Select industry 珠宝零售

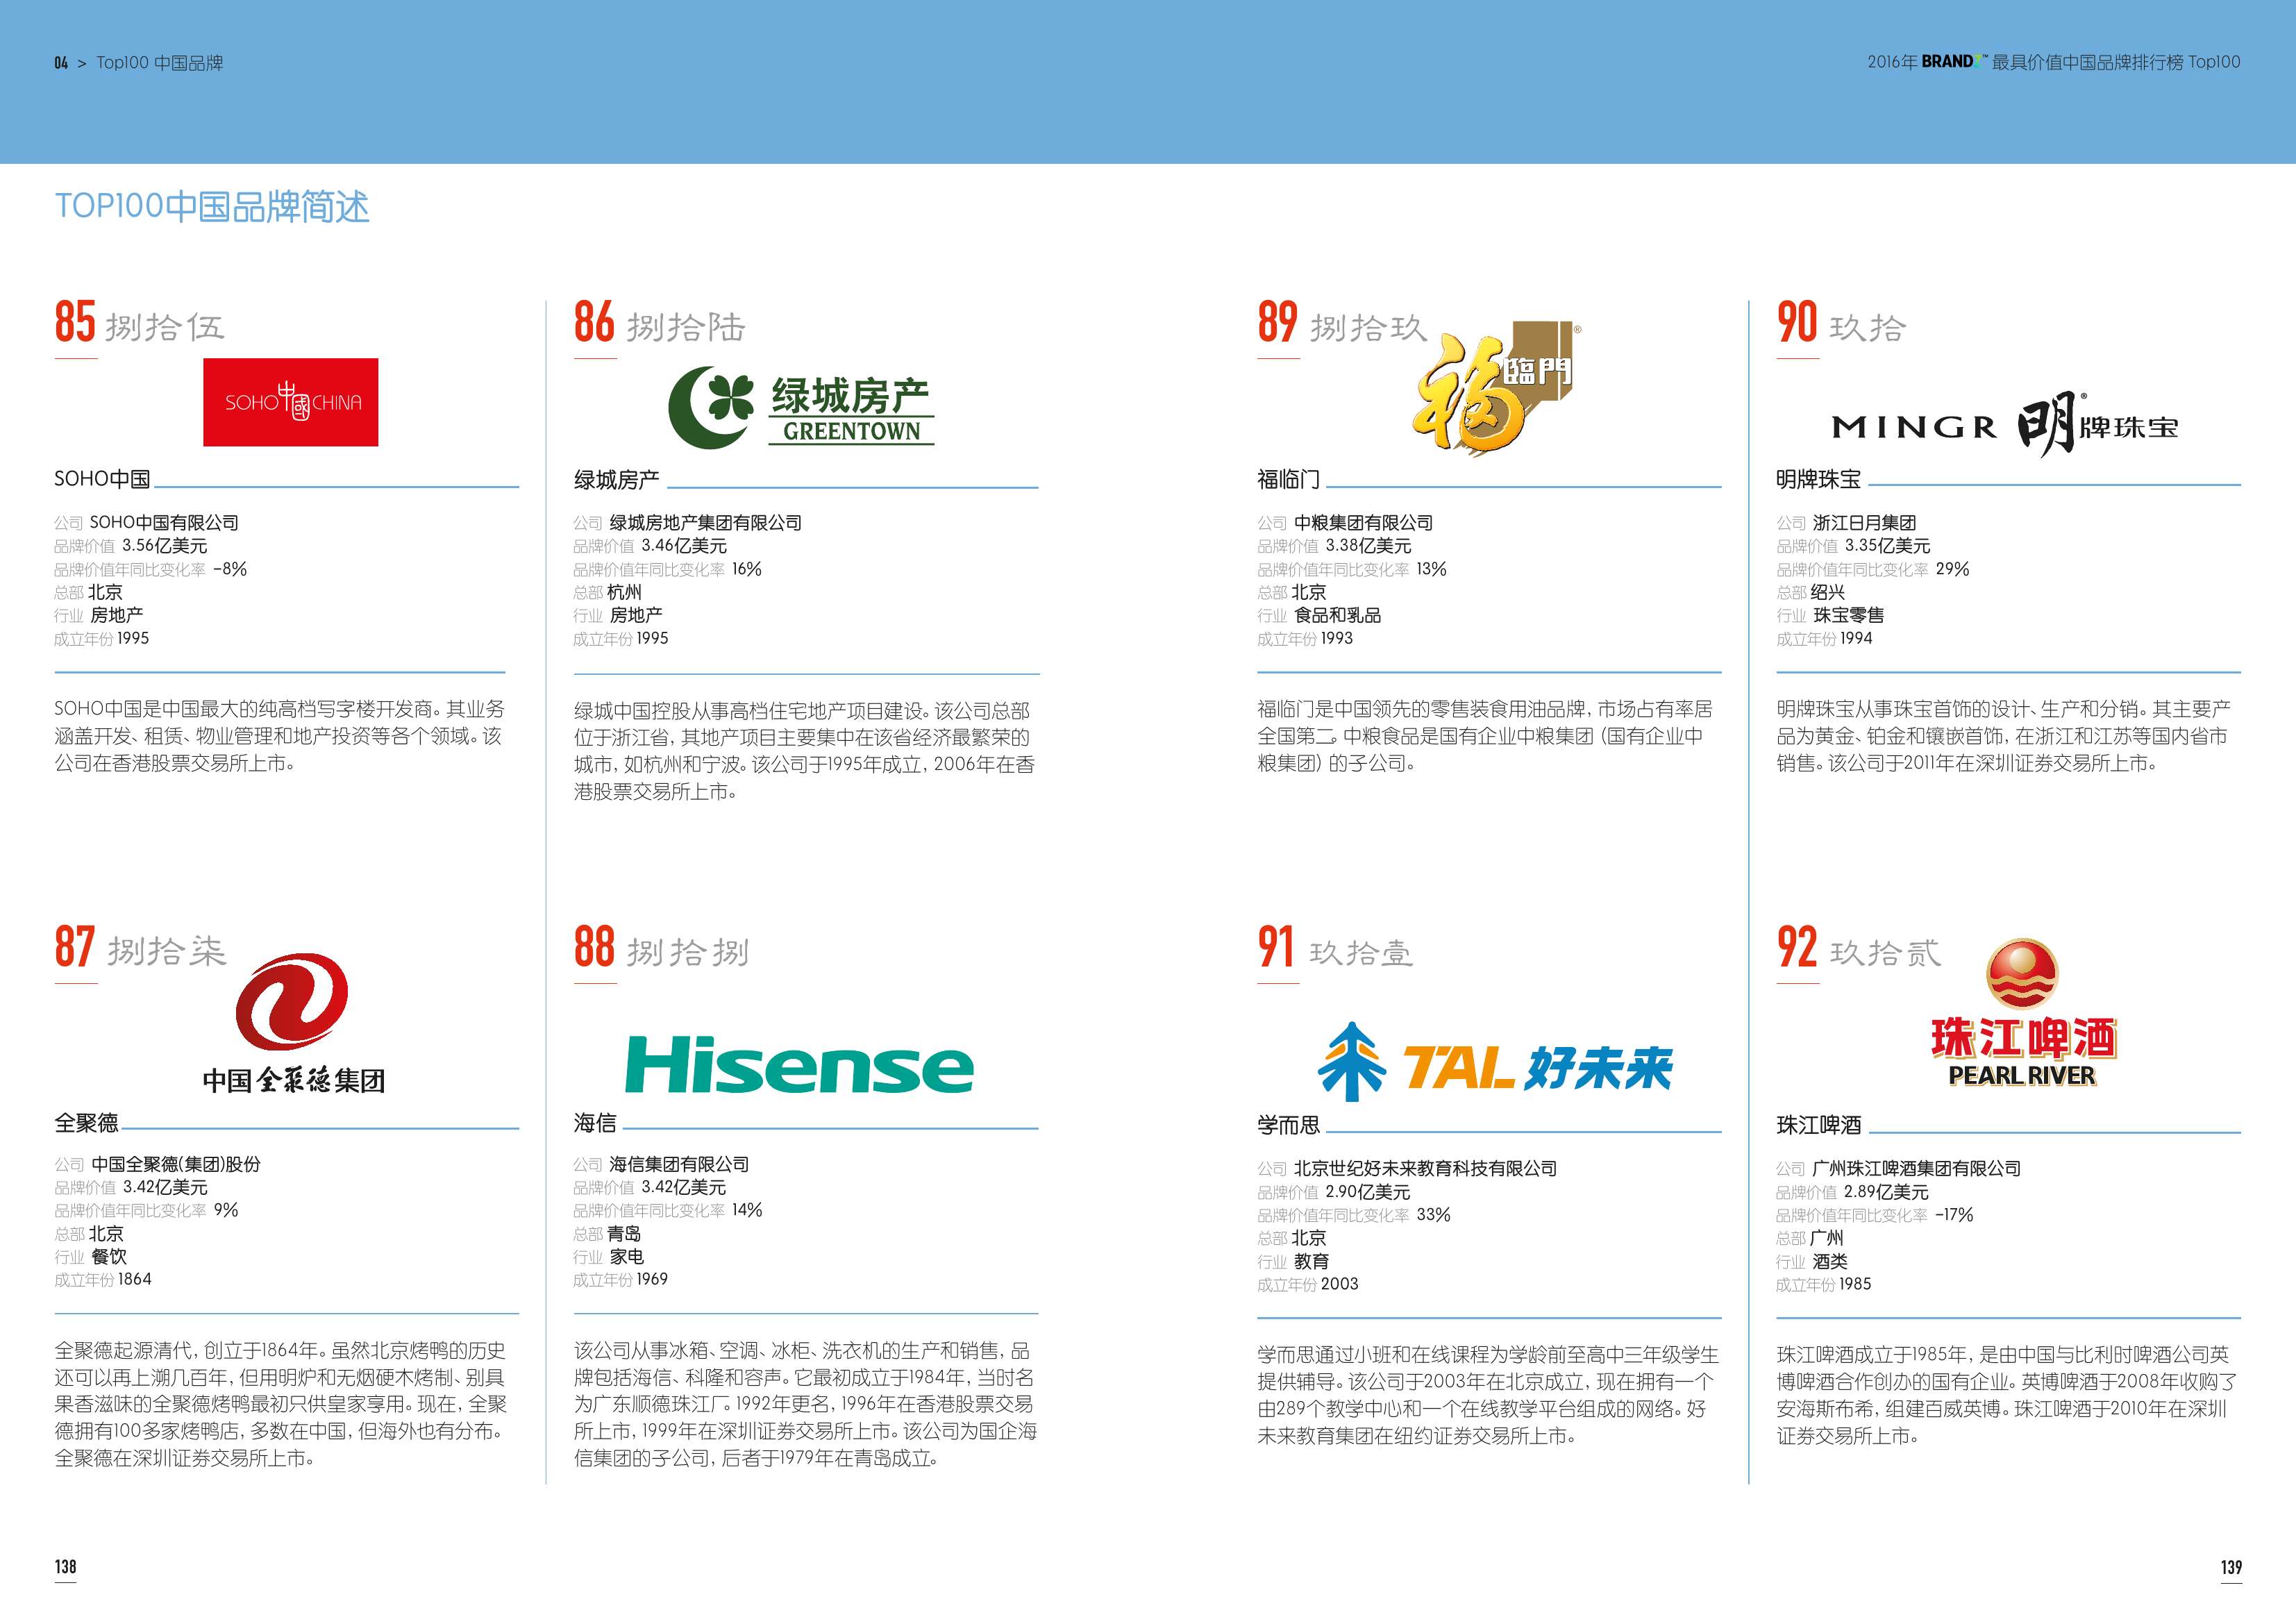(1849, 615)
